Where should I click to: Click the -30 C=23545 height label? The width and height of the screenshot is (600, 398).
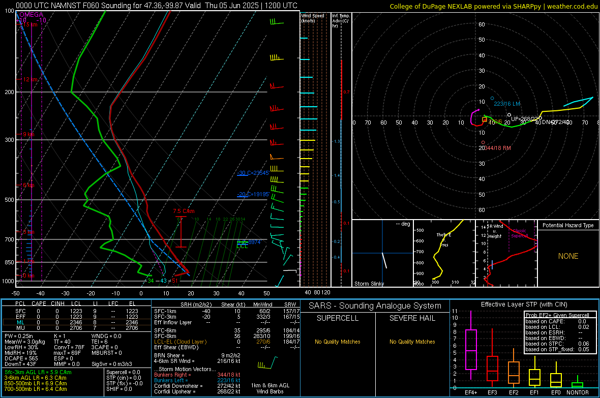253,173
